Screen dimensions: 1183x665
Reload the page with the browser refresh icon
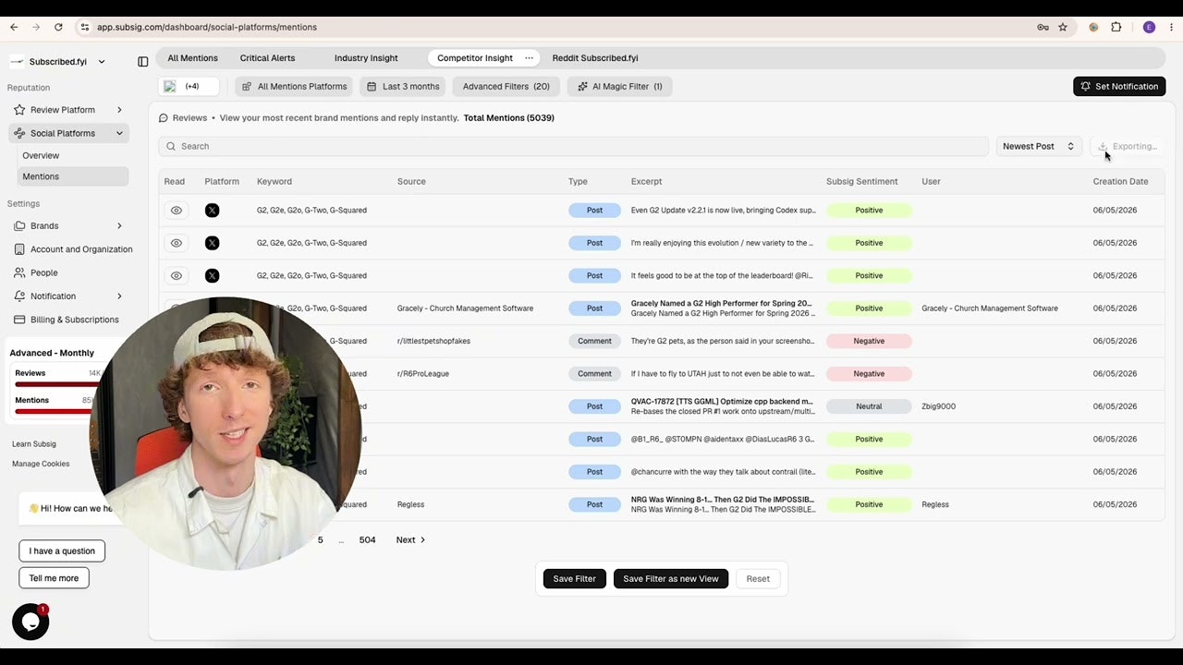click(58, 27)
